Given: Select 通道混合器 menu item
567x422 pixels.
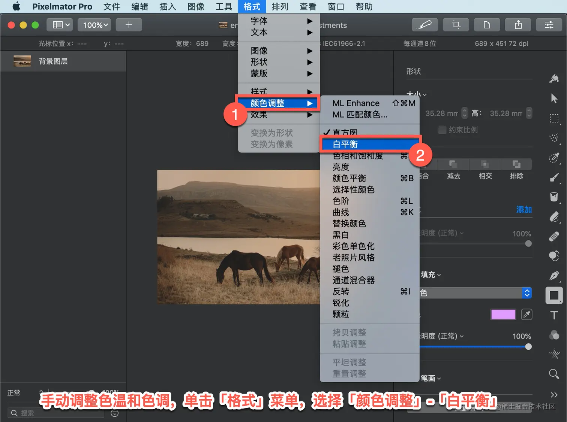Looking at the screenshot, I should click(370, 280).
